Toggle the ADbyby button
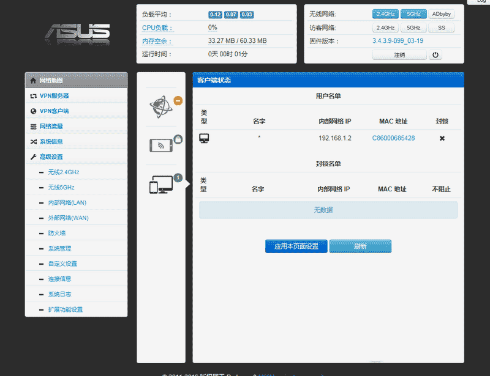Screen dimensions: 490x376 point(441,14)
